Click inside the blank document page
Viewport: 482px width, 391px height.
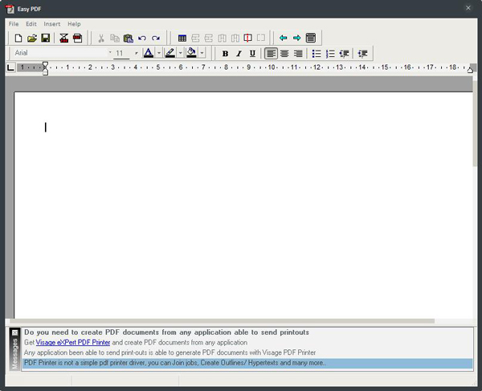pos(243,205)
